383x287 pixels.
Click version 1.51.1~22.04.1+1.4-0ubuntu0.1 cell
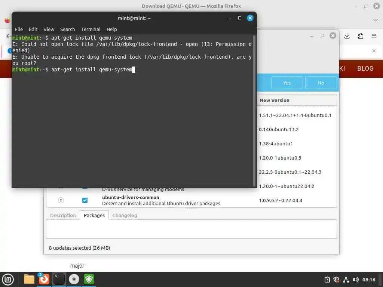[295, 115]
